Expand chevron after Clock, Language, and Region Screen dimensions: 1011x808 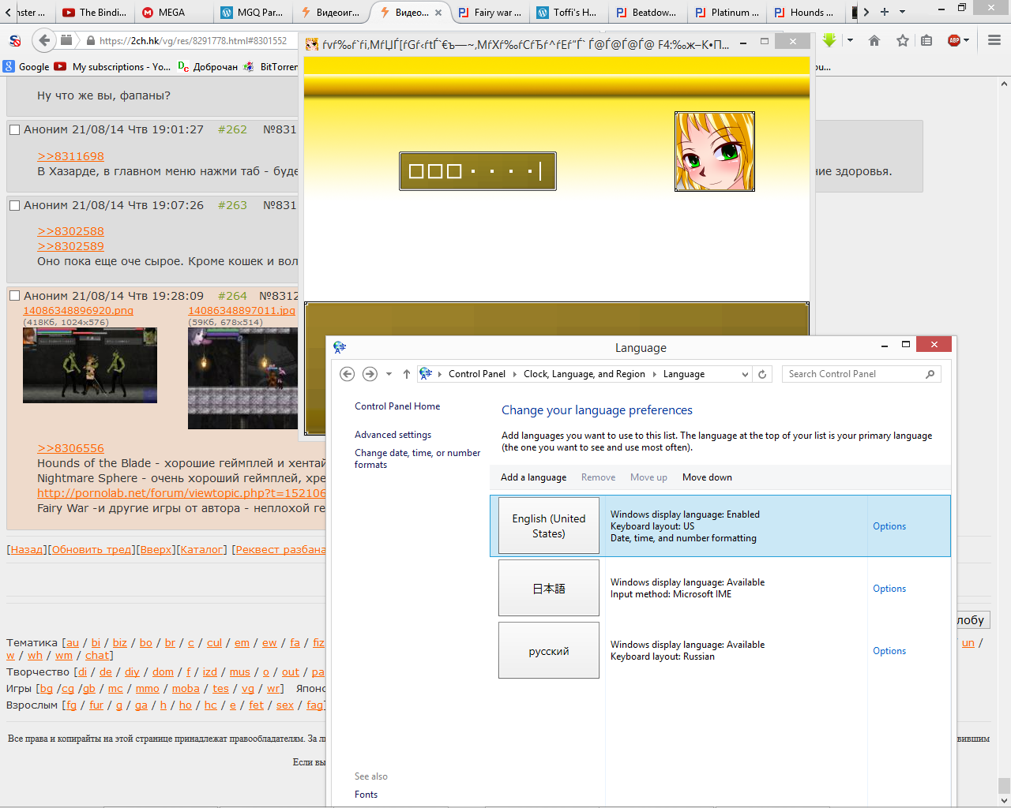654,374
